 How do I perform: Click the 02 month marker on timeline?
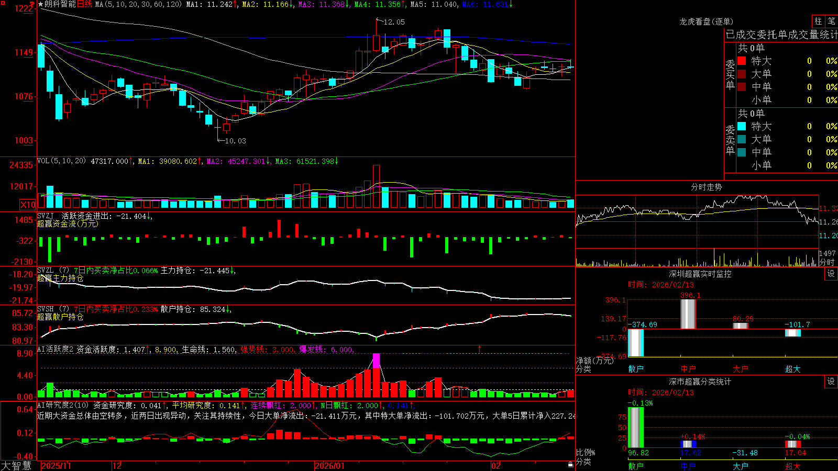[x=495, y=466]
